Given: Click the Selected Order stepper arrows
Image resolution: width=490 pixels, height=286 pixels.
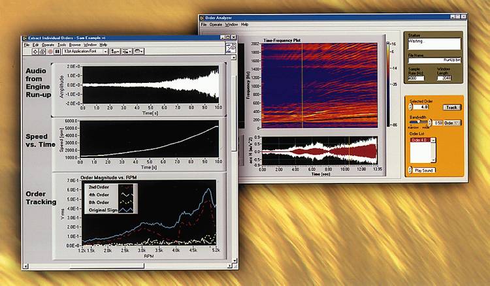Looking at the screenshot, I should pyautogui.click(x=410, y=107).
